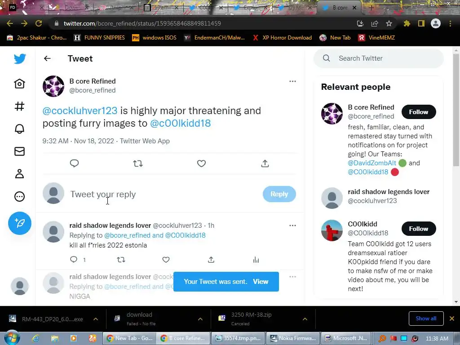460x345 pixels.
Task: Retweet icon under the main tweet
Action: [x=138, y=163]
